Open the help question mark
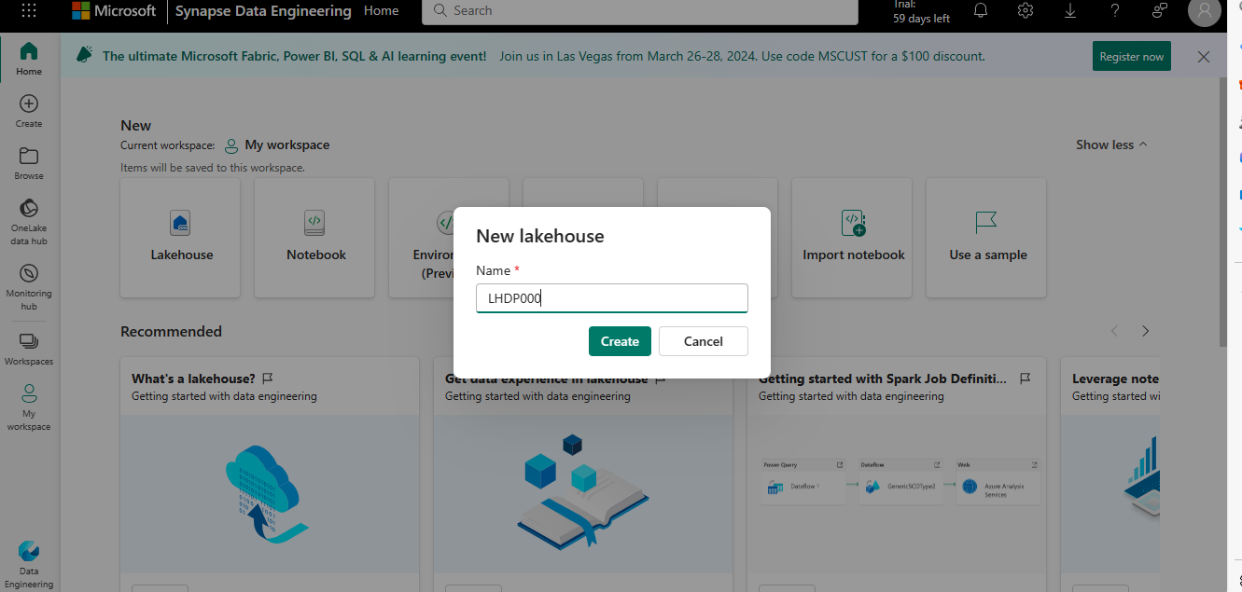Screen dimensions: 1242x592 [x=1115, y=11]
